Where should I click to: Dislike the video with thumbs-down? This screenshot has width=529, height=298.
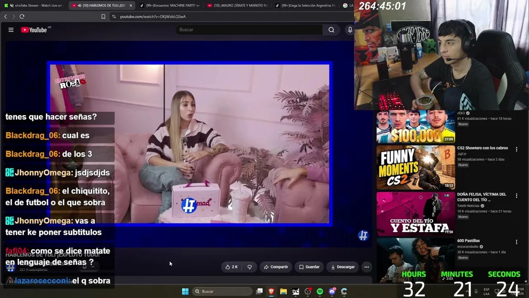coord(250,267)
